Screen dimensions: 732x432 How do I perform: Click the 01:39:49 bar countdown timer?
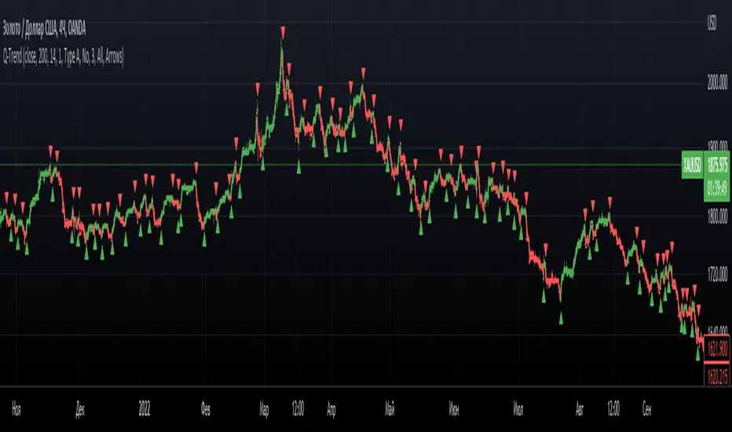(717, 189)
